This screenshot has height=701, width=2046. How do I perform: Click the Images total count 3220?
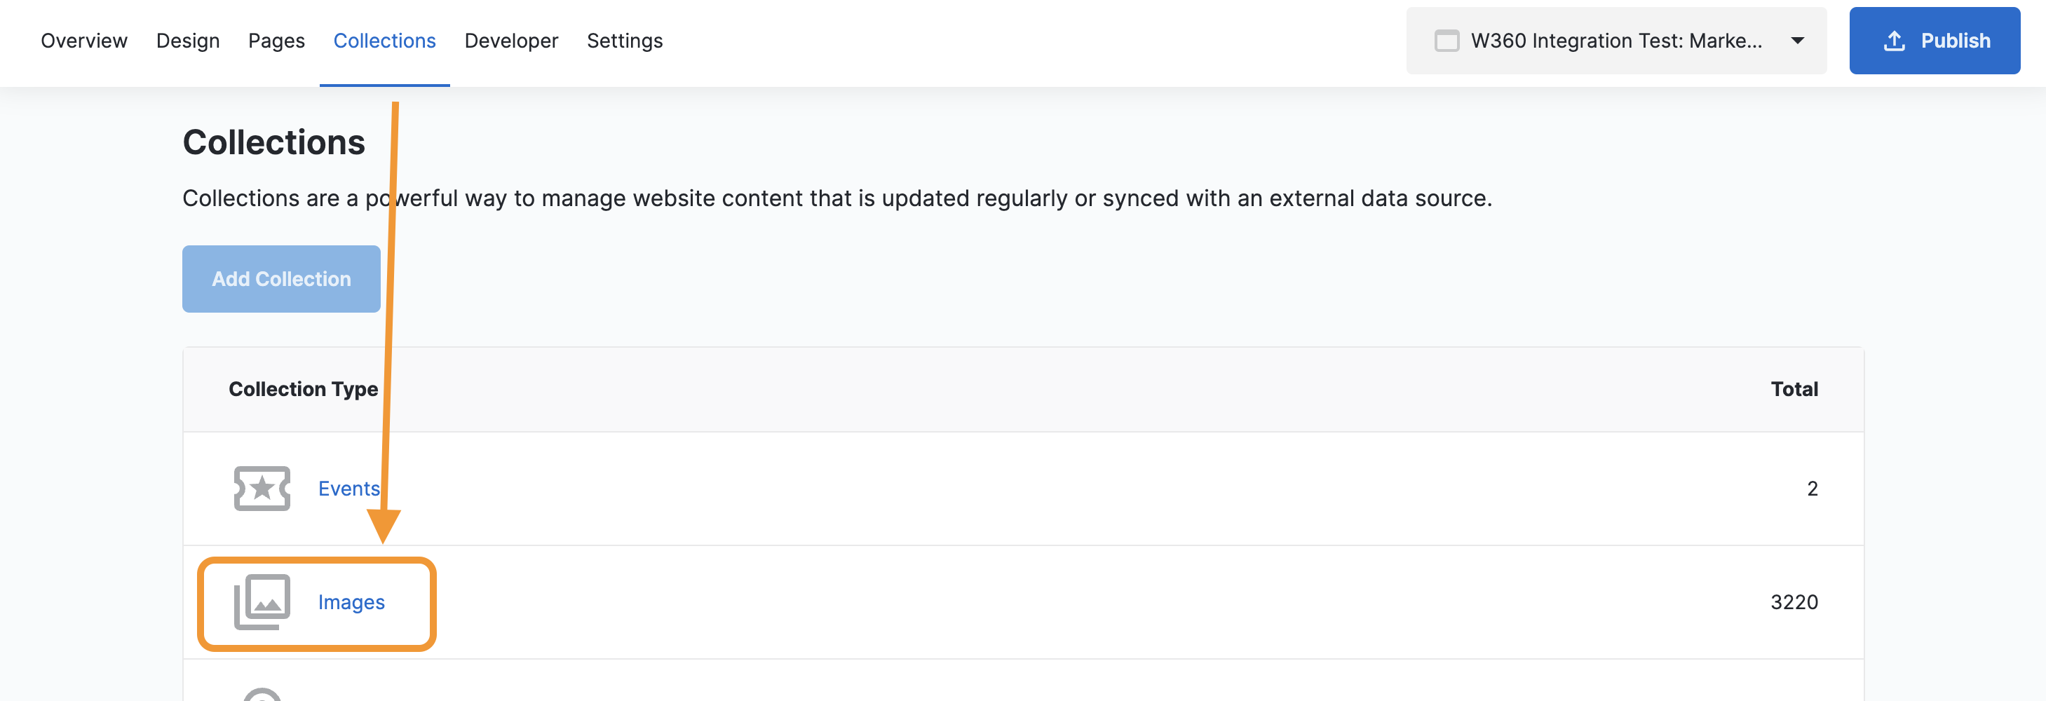tap(1794, 603)
